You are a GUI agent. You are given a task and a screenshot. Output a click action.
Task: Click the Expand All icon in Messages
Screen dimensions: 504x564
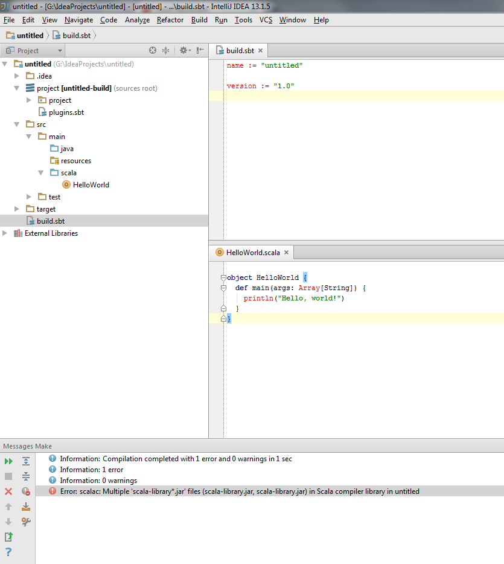[x=26, y=461]
